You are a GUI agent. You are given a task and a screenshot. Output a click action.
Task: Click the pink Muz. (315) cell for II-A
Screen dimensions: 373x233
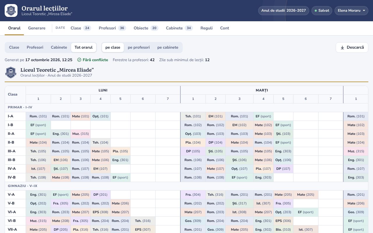tap(80, 134)
